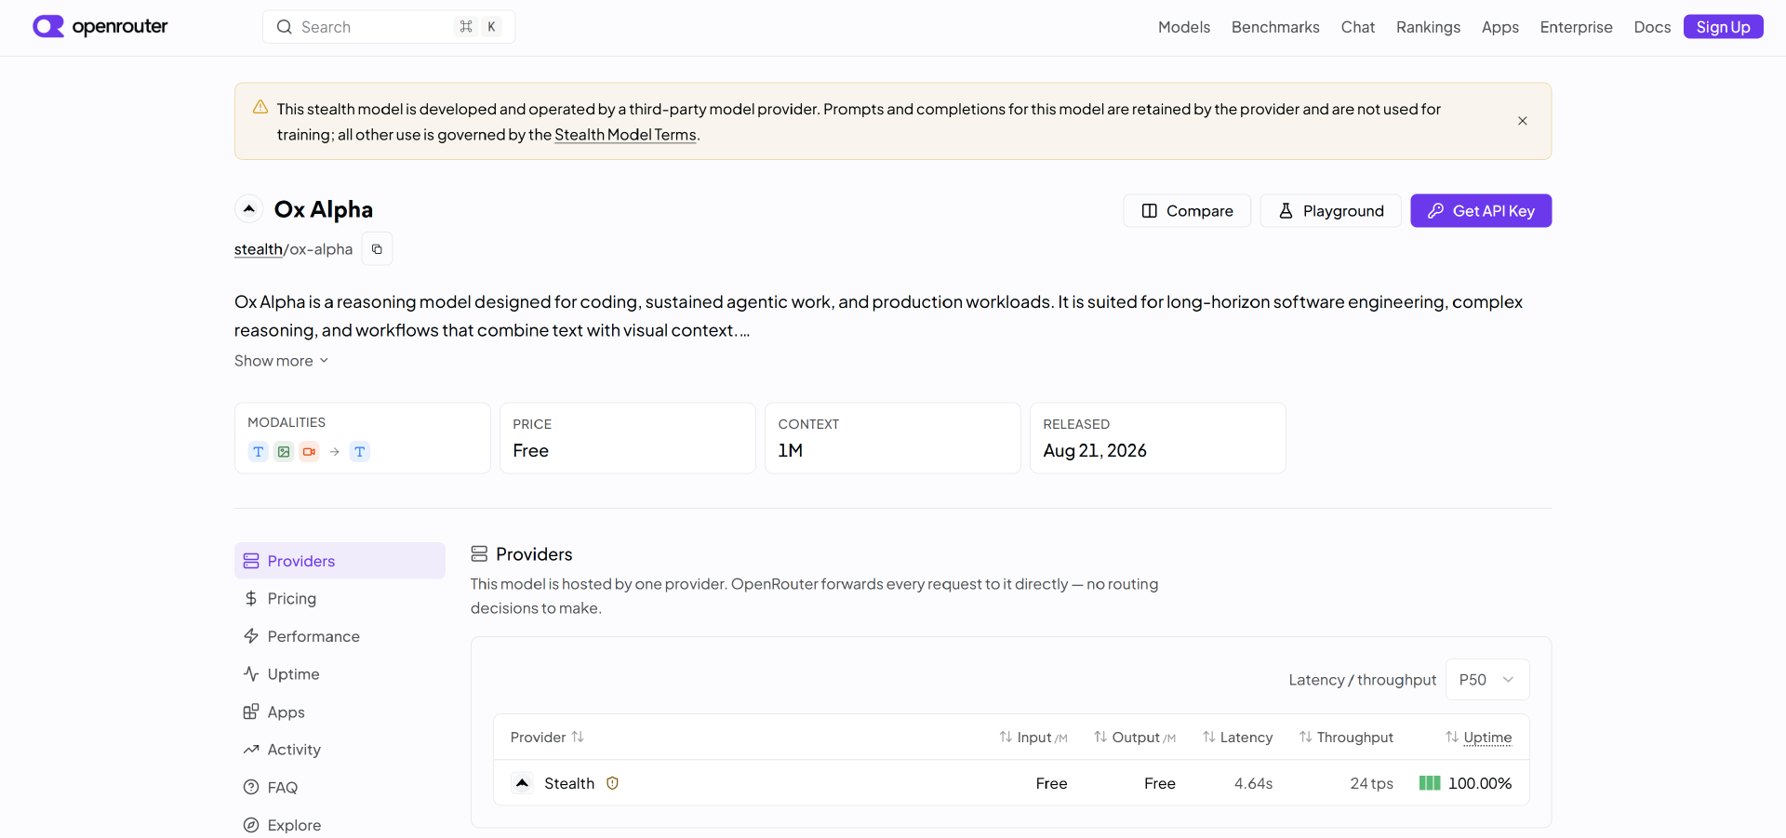Sort table by Output /M column
This screenshot has width=1786, height=838.
tap(1135, 738)
